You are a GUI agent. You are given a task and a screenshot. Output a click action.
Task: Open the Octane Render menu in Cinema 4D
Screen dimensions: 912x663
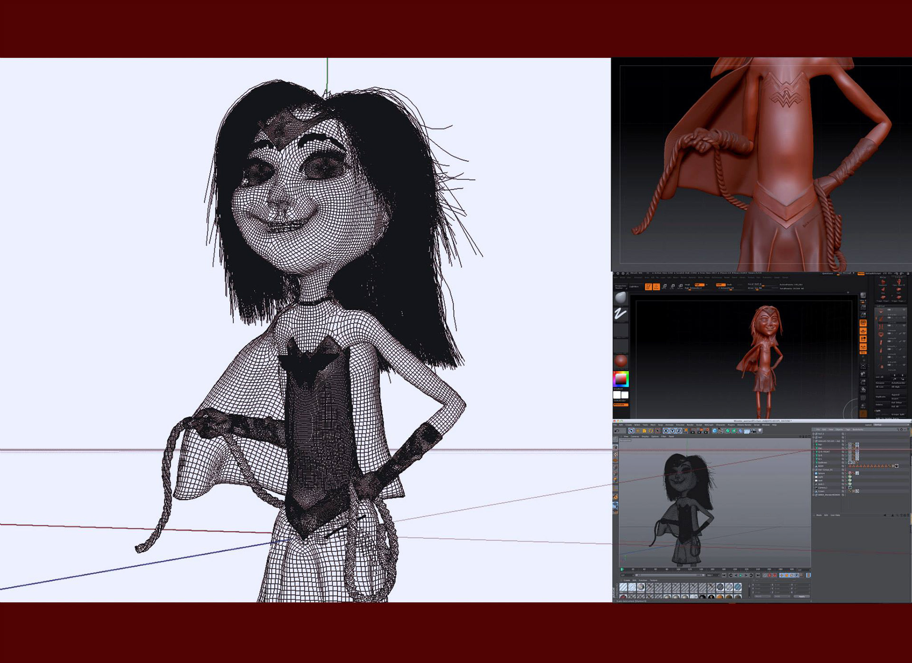pos(744,425)
